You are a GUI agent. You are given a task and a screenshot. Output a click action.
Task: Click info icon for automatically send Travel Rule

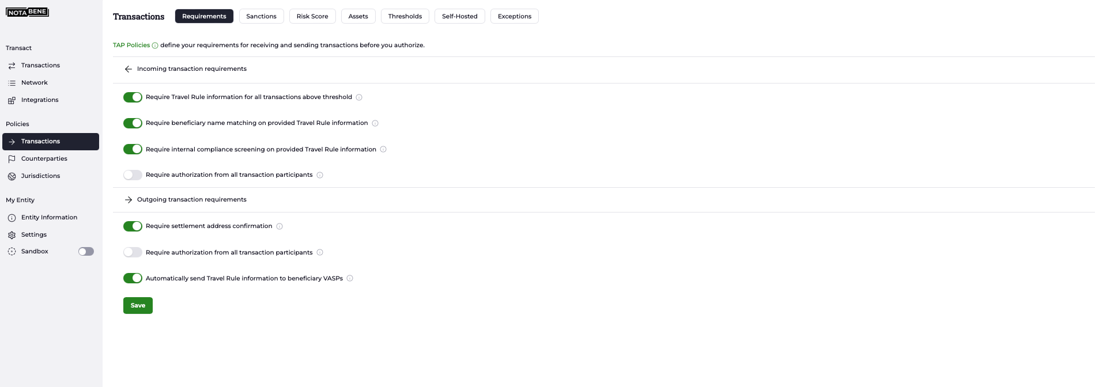[350, 278]
